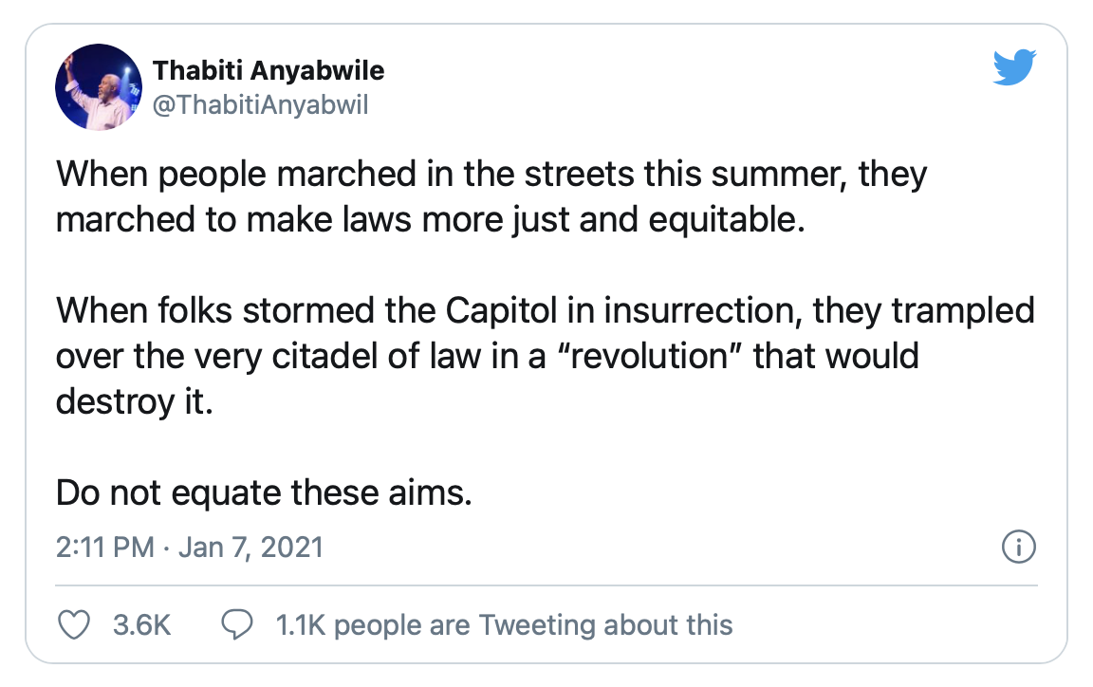Click the display name Thabiti Anyabwile
1093x687 pixels.
(269, 71)
